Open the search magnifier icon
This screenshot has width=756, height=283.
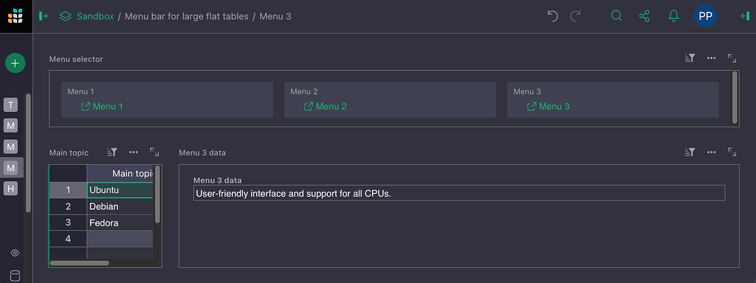[x=616, y=16]
